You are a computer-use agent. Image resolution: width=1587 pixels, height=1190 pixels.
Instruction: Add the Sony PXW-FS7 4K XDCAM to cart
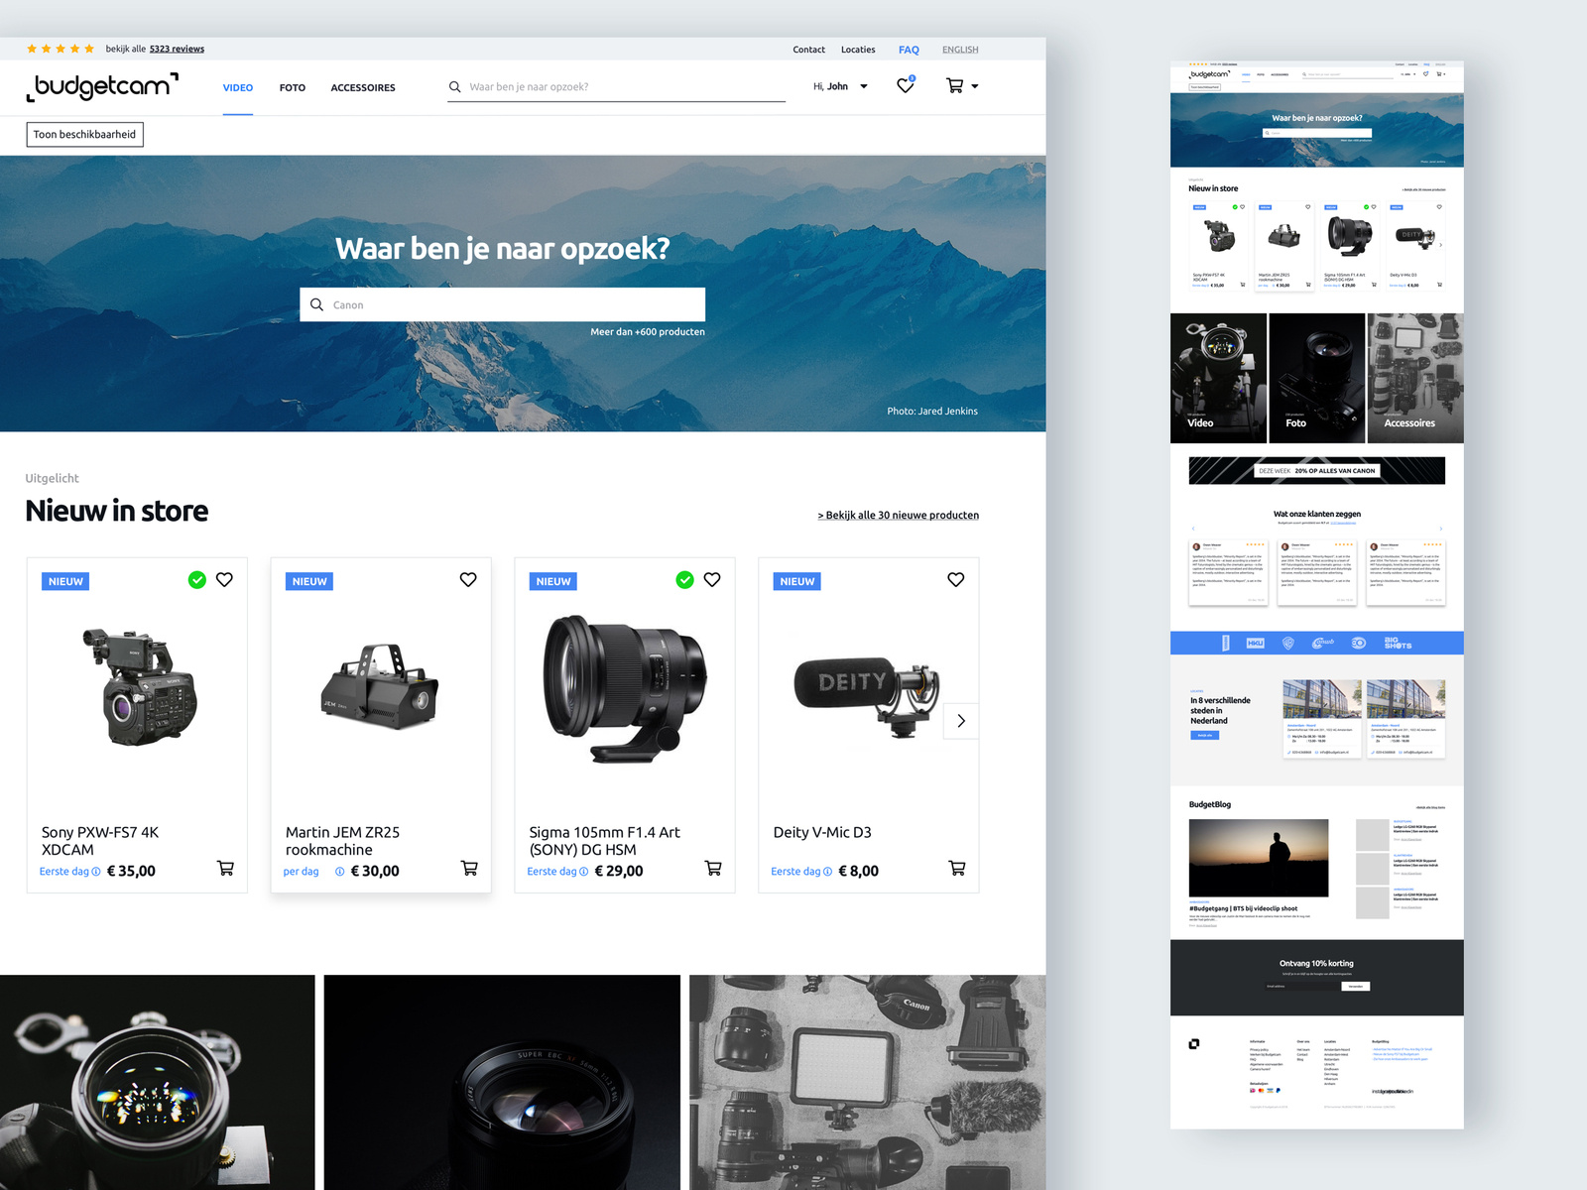pos(225,868)
